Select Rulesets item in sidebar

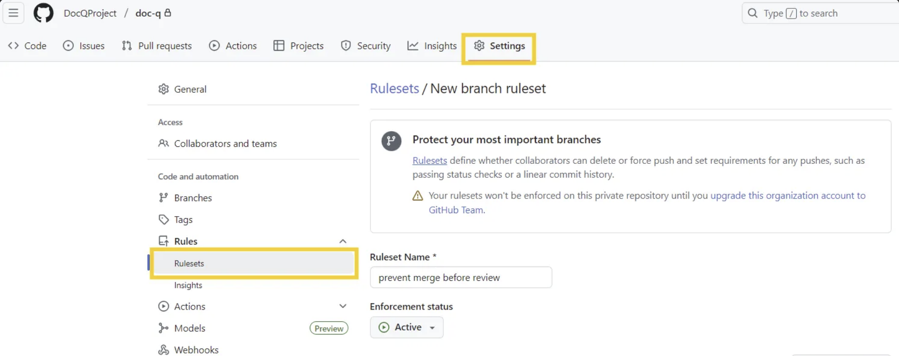[254, 263]
